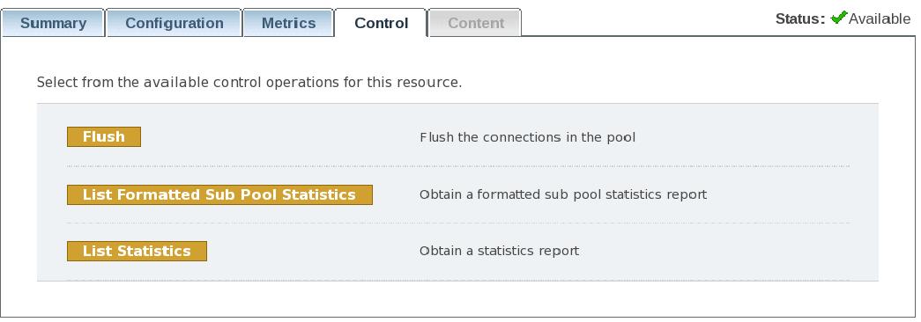Click the 'Select from the available control operations' text
The image size is (921, 322).
tap(249, 82)
